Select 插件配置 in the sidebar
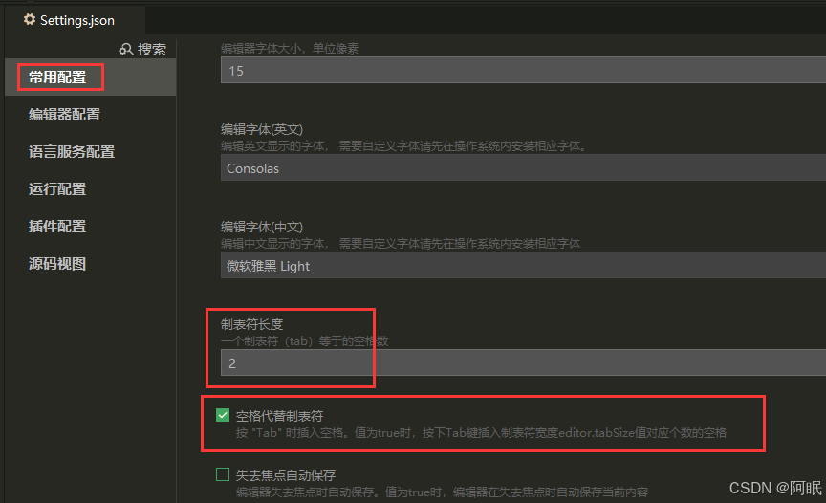The image size is (826, 503). 57,227
